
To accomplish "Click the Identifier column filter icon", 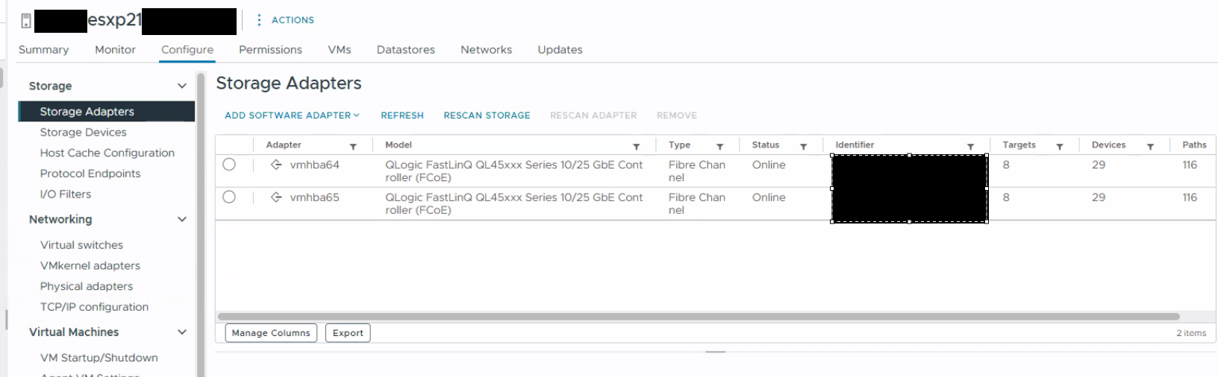I will coord(970,147).
